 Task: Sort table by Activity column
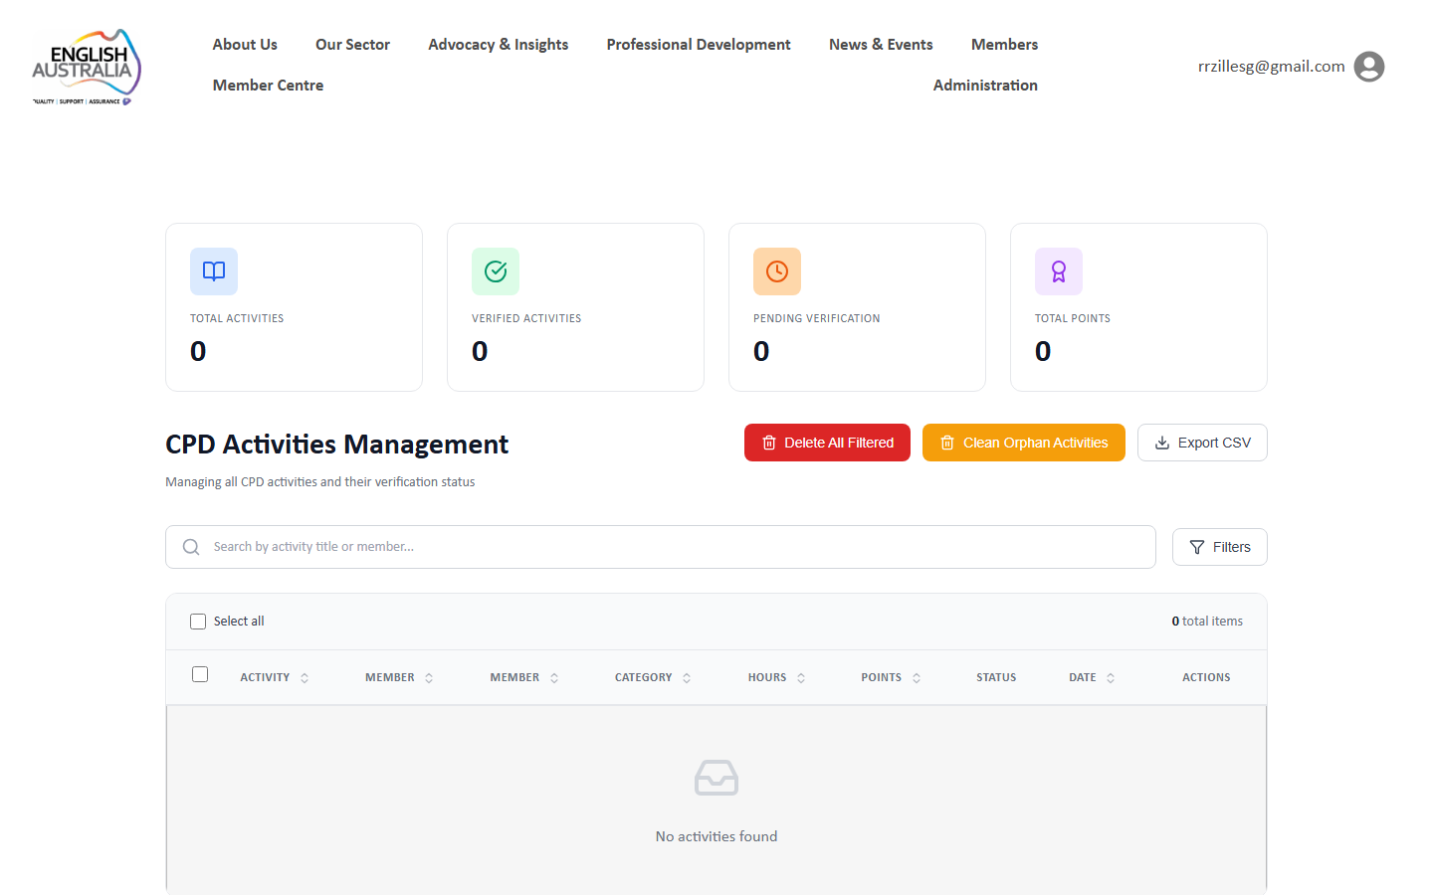click(x=274, y=677)
